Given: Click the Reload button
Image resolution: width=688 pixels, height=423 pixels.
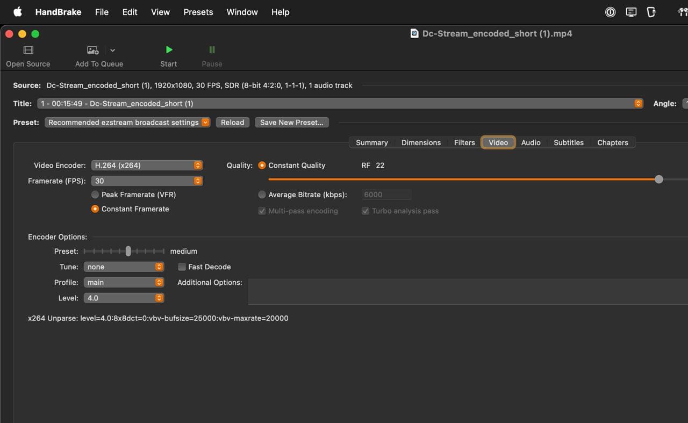Looking at the screenshot, I should point(232,123).
